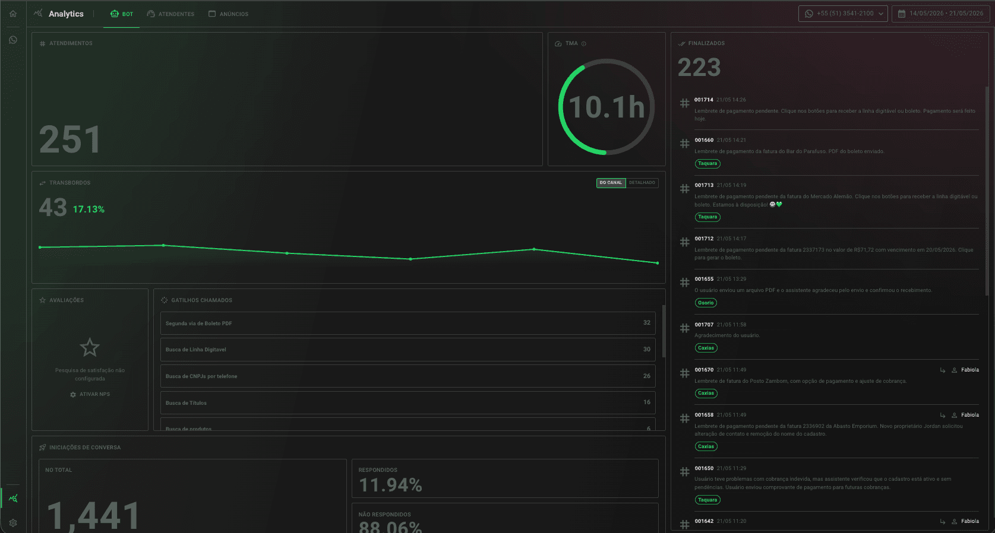The image size is (995, 533).
Task: Click the 10.1h TMA circular gauge
Action: point(607,107)
